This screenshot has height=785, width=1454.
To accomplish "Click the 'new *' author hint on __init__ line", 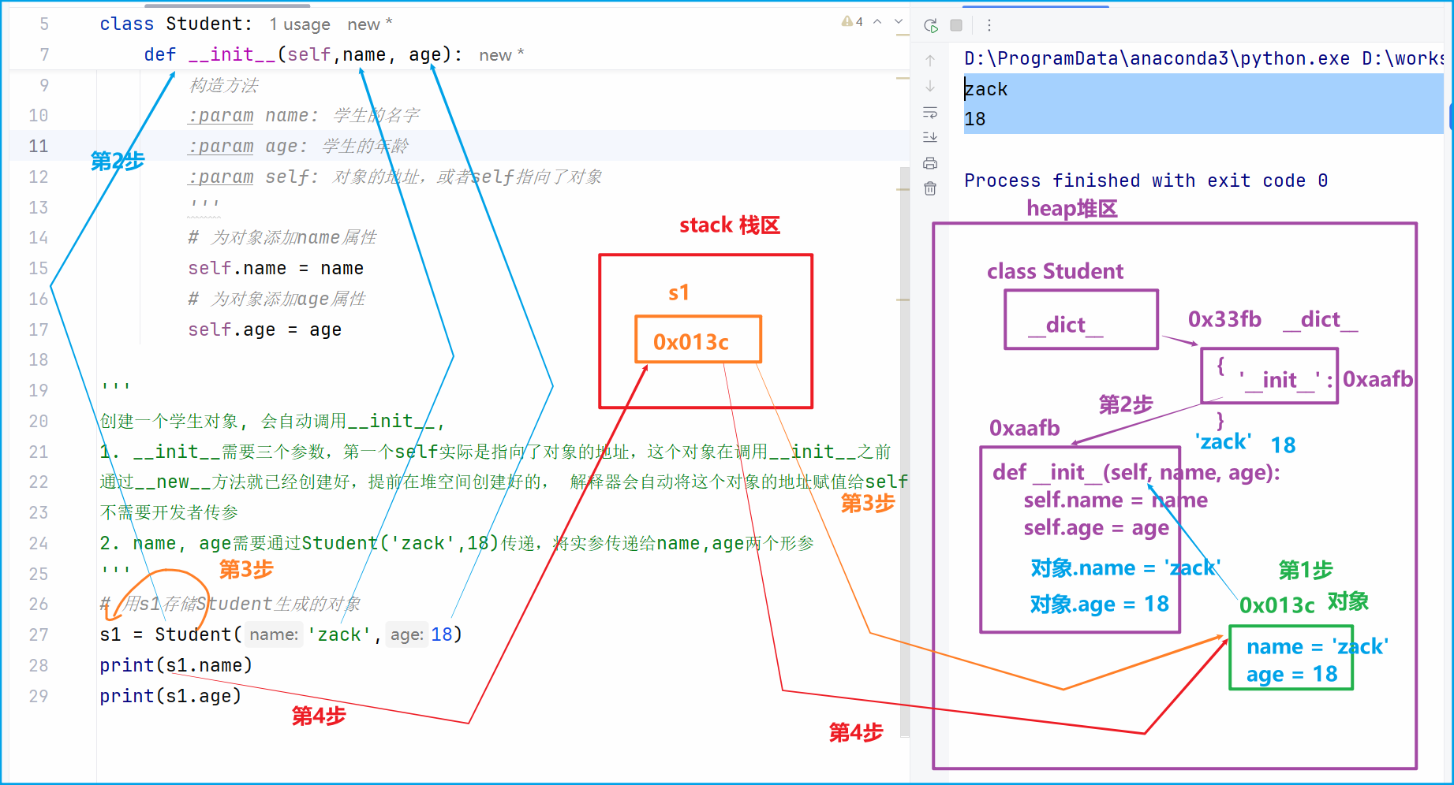I will pos(502,55).
